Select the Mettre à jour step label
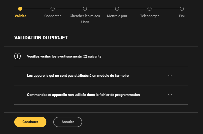 (117, 16)
